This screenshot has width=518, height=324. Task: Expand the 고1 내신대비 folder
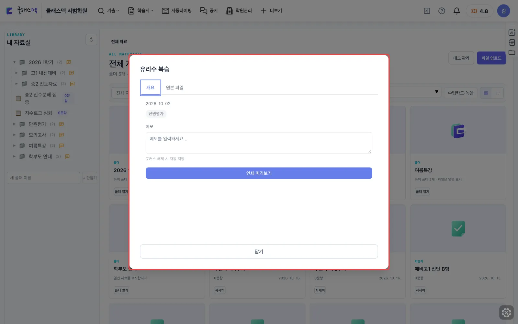tap(17, 73)
